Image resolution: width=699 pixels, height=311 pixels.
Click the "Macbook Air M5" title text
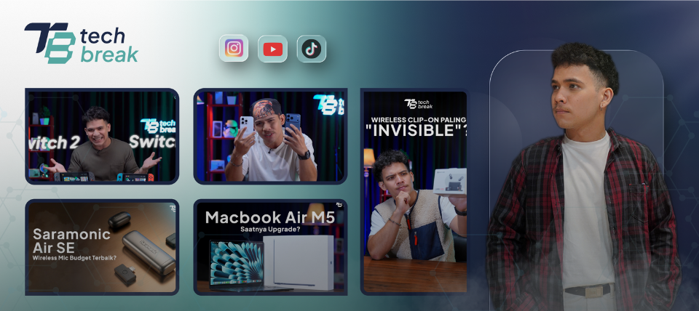coord(269,217)
